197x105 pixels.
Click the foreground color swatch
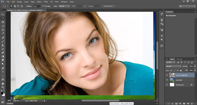(2, 93)
